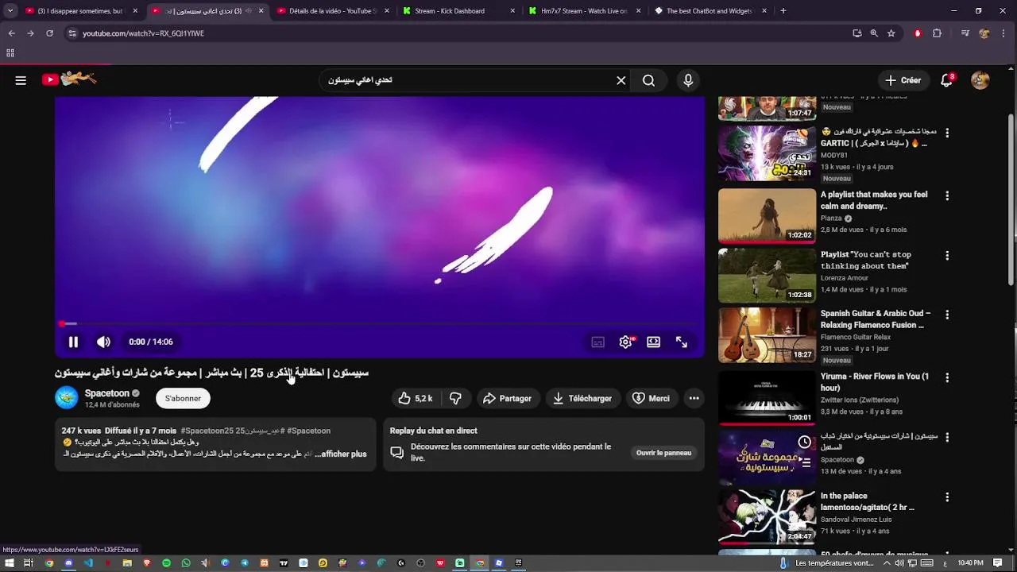Add Spacetoon quiz video to queue
Screen dimensions: 1017x572
click(805, 462)
